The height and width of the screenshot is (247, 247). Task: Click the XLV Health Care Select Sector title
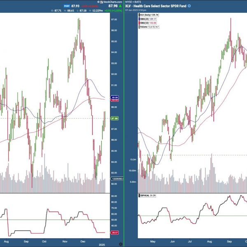pos(156,6)
